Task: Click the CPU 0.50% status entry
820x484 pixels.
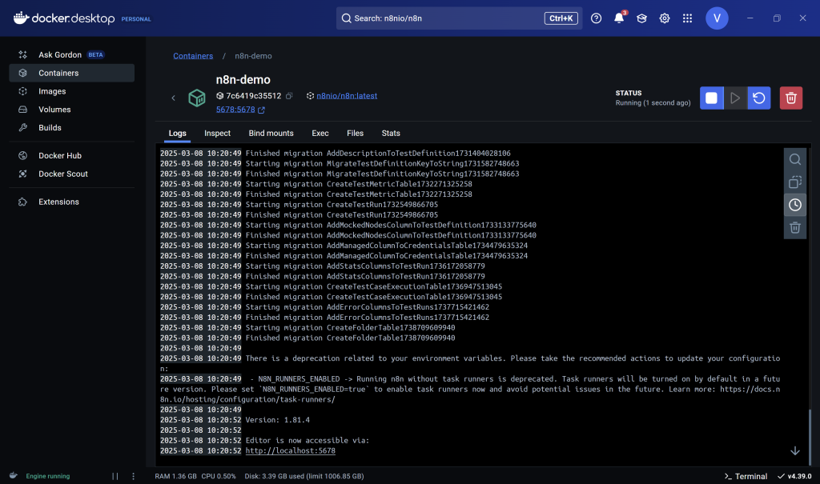Action: (x=219, y=476)
